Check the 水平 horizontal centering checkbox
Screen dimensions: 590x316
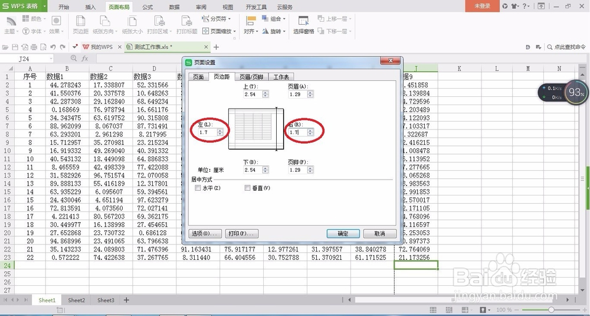tap(198, 188)
